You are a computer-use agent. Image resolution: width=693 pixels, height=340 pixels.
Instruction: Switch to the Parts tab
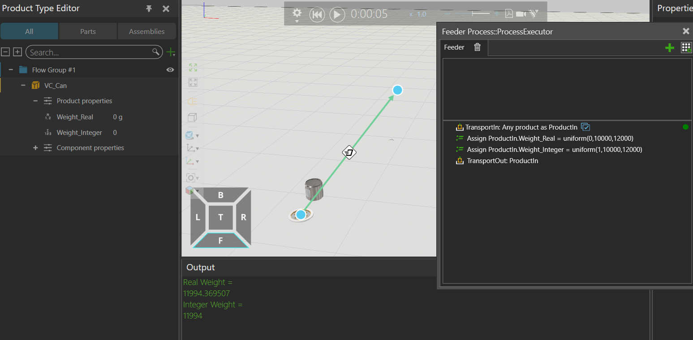click(x=88, y=31)
